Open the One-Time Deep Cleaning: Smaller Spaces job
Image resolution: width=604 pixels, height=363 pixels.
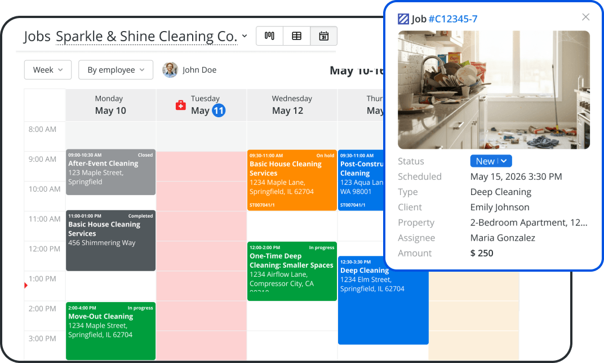point(292,271)
